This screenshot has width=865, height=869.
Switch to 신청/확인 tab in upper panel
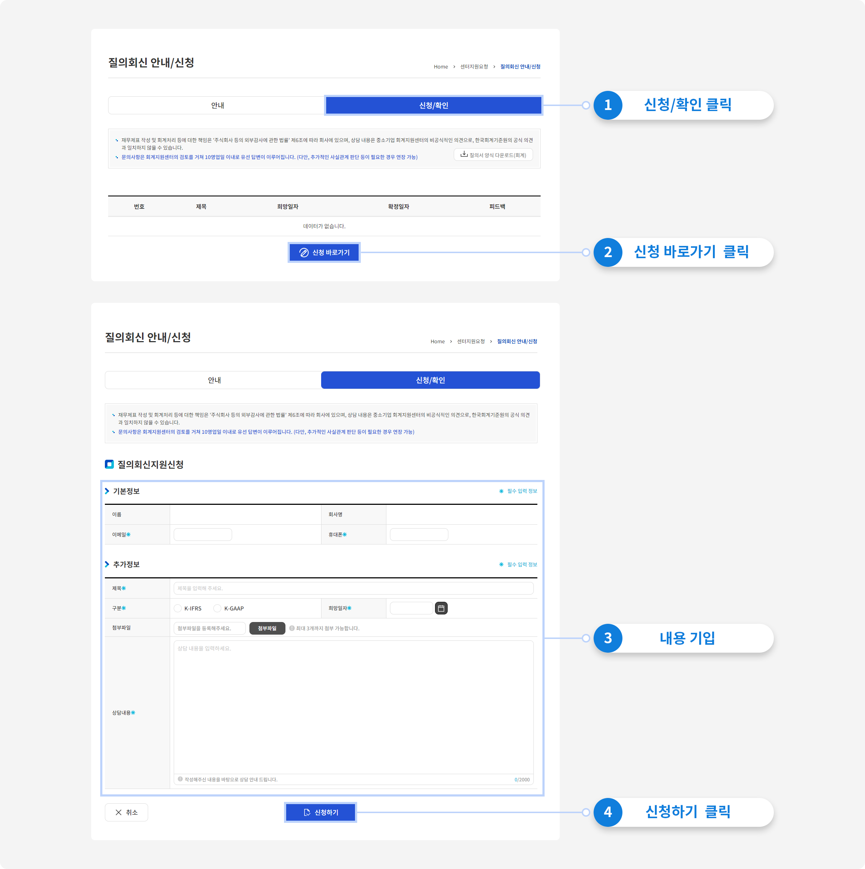(433, 105)
